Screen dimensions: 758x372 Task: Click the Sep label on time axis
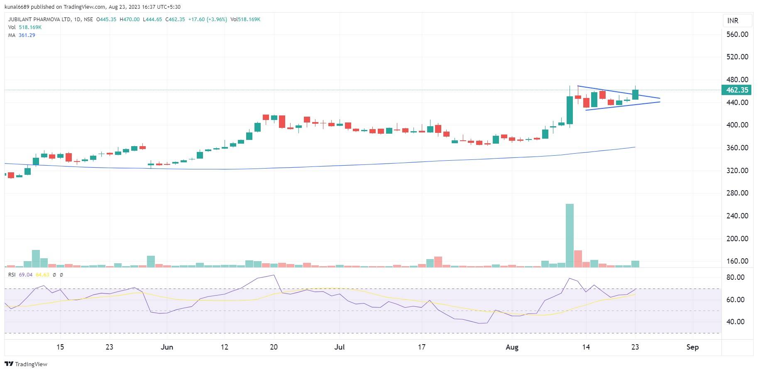[692, 347]
